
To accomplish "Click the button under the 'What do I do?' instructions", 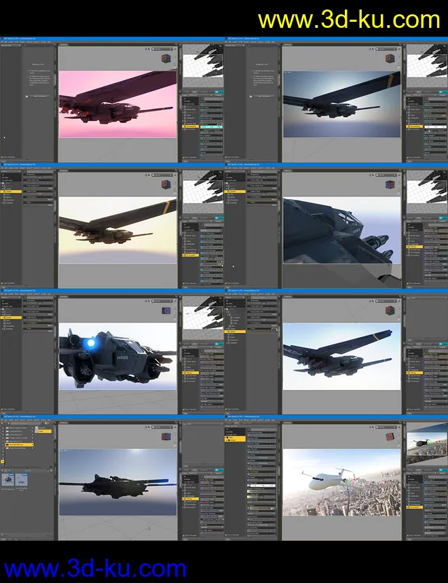I will 39,96.
